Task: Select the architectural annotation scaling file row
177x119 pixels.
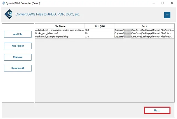Action: 105,30
